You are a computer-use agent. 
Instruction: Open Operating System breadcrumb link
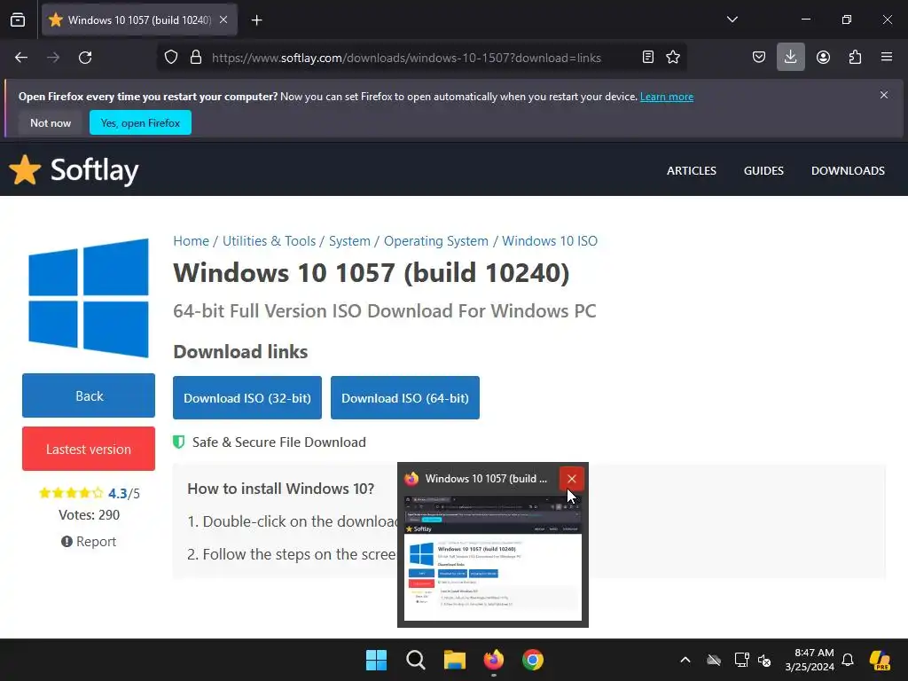[436, 241]
